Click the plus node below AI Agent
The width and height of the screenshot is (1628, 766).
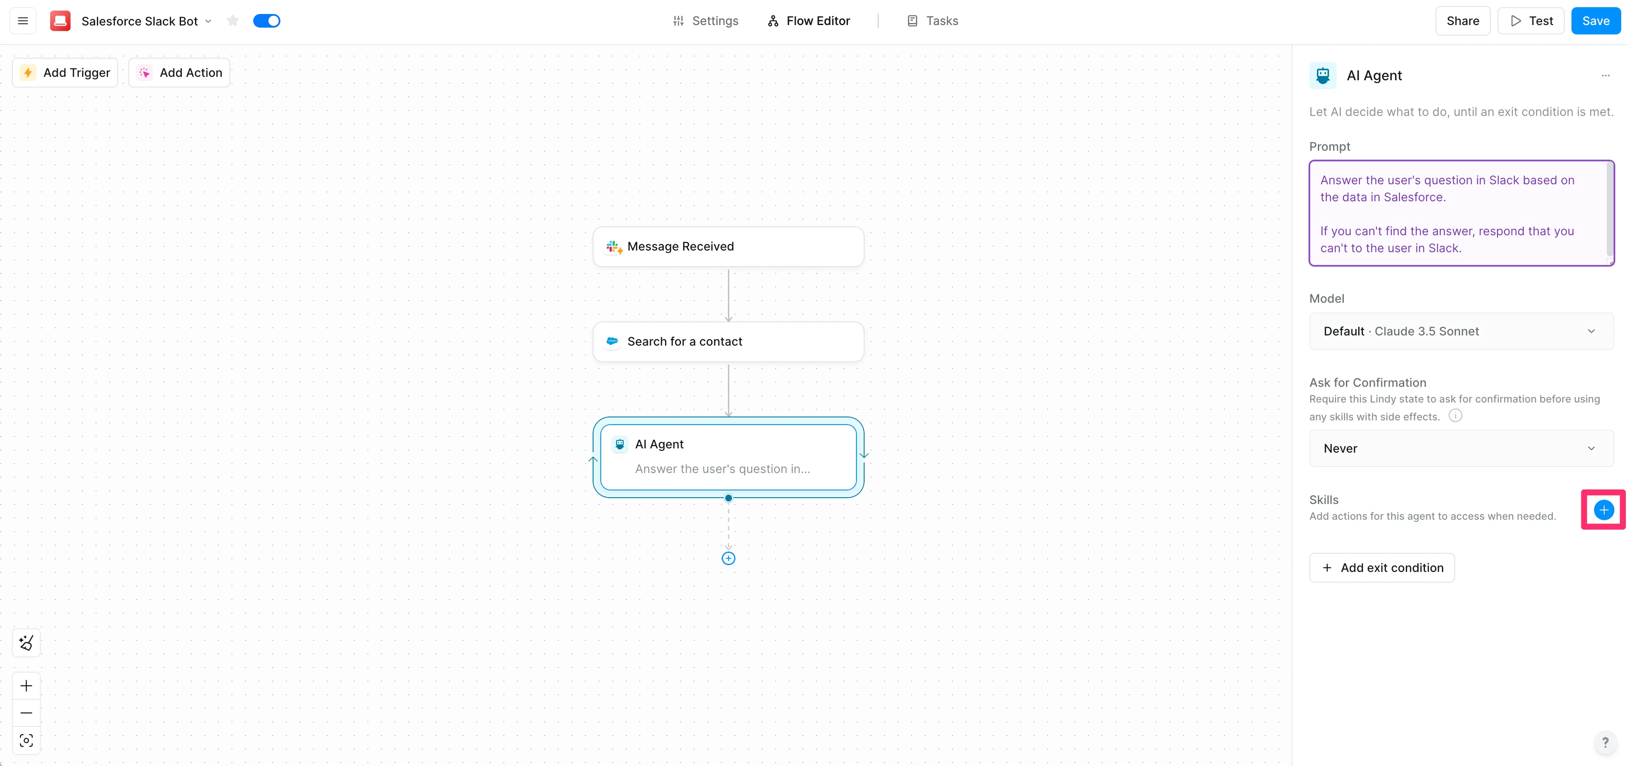pos(728,558)
